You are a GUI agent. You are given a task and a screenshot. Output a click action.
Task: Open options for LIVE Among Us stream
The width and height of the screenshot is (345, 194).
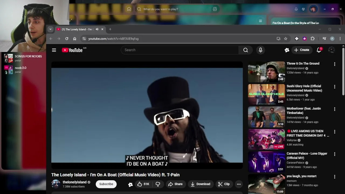[x=334, y=132]
